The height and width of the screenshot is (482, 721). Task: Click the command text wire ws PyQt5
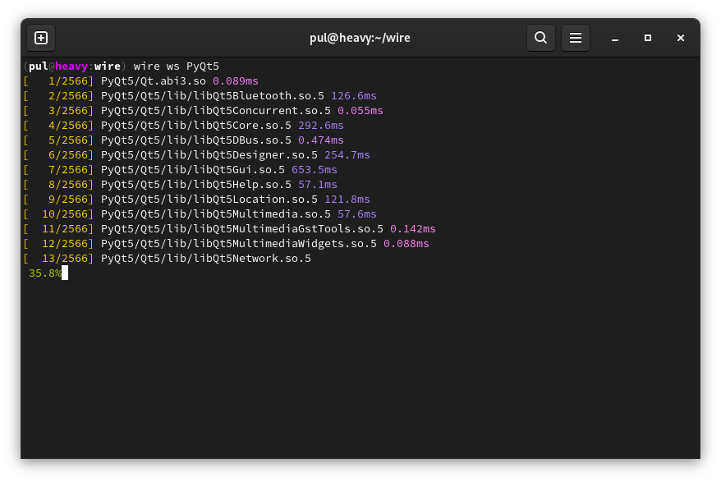pyautogui.click(x=176, y=67)
